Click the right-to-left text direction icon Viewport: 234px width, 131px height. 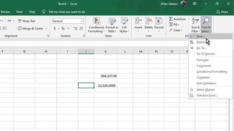coord(9,21)
